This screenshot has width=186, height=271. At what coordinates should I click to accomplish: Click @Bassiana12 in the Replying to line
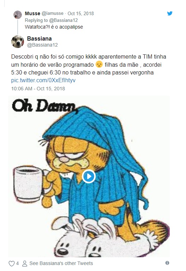[64, 20]
